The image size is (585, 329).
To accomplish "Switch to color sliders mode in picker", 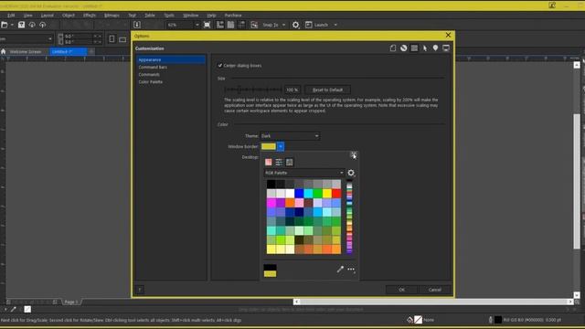I will pos(279,162).
